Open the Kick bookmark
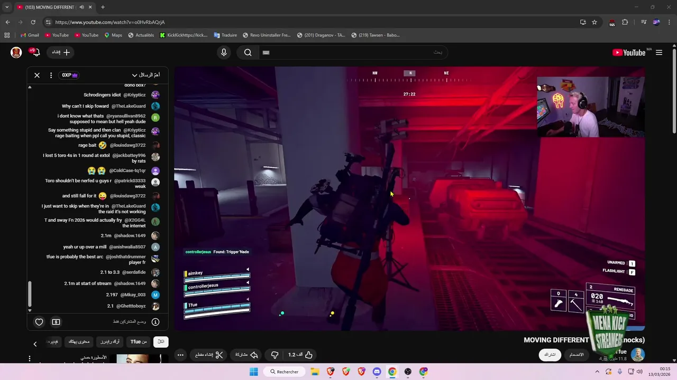677x380 pixels. tap(184, 35)
